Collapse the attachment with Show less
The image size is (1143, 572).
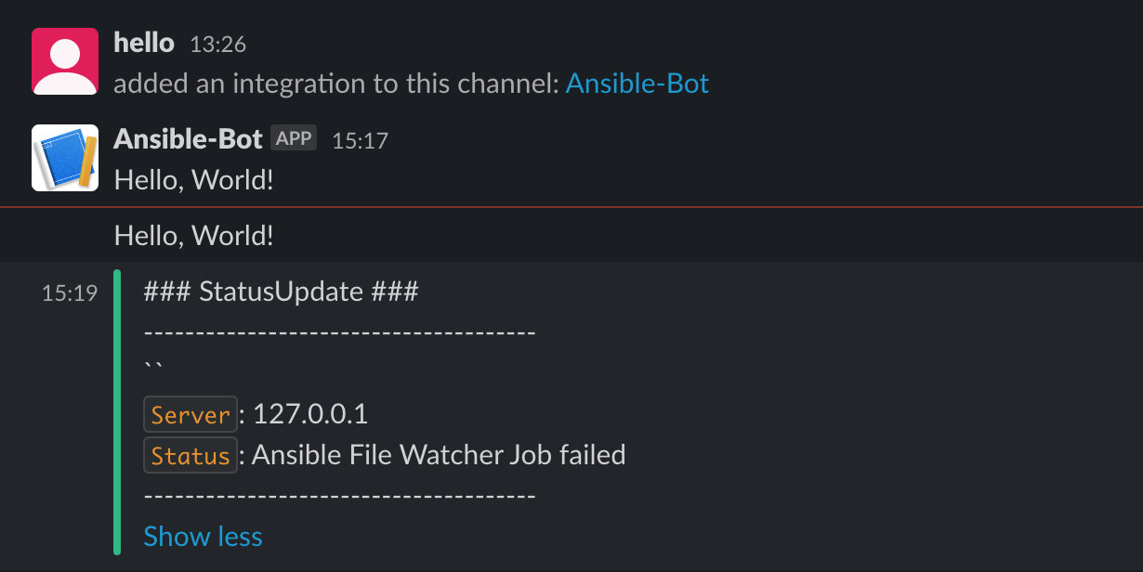click(204, 536)
